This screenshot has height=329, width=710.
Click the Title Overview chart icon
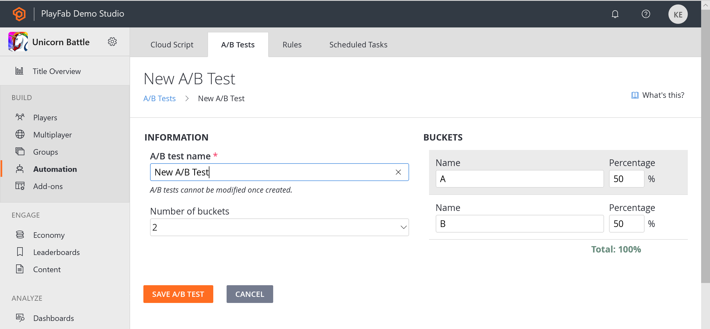coord(19,71)
